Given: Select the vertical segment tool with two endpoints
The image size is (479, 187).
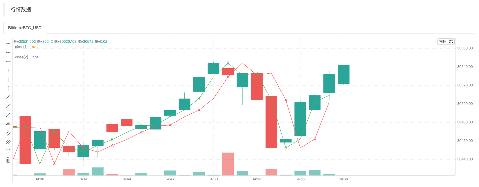Looking at the screenshot, I should click(8, 88).
